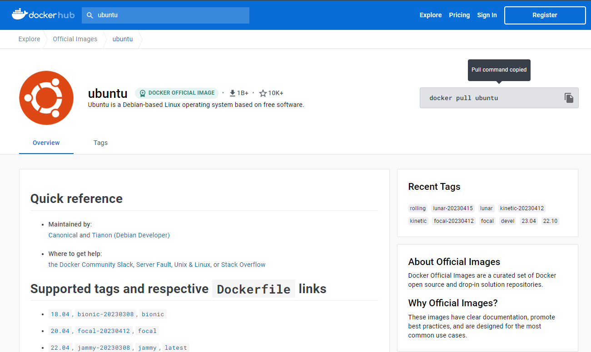Select the rolling recent tag
The height and width of the screenshot is (352, 591).
(x=418, y=208)
